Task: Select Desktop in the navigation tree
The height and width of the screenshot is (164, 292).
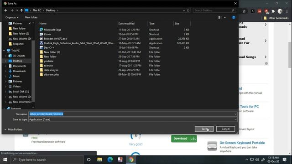Action: click(x=17, y=61)
